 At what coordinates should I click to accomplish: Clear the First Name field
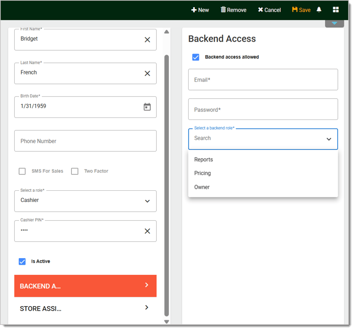pos(147,40)
